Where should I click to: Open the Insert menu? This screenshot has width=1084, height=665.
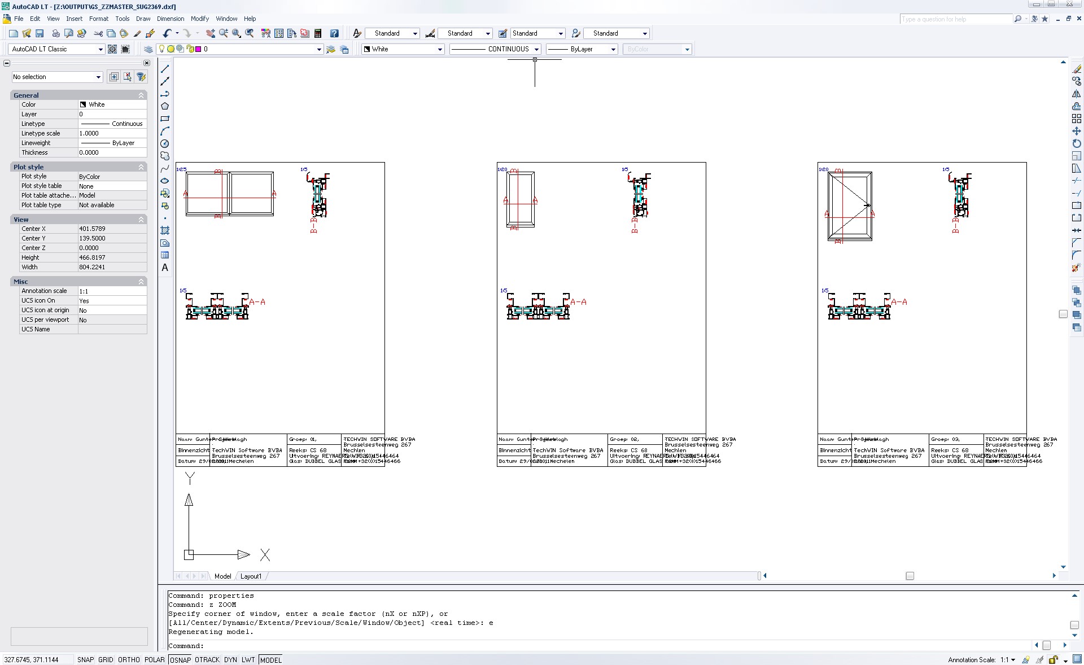pos(74,19)
